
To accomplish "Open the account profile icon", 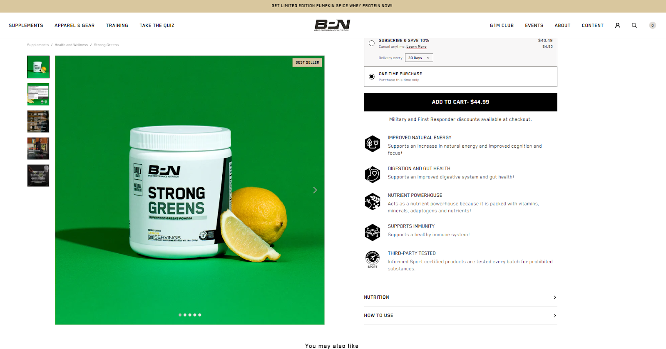I will 618,25.
